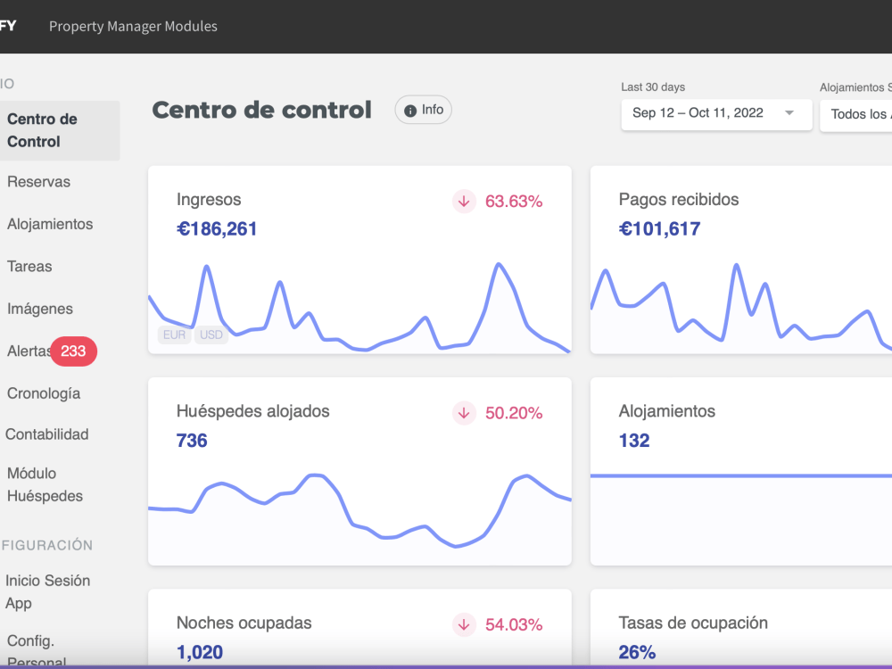Click the 26% Tasas de ocupación value
This screenshot has height=669, width=892.
(x=637, y=652)
